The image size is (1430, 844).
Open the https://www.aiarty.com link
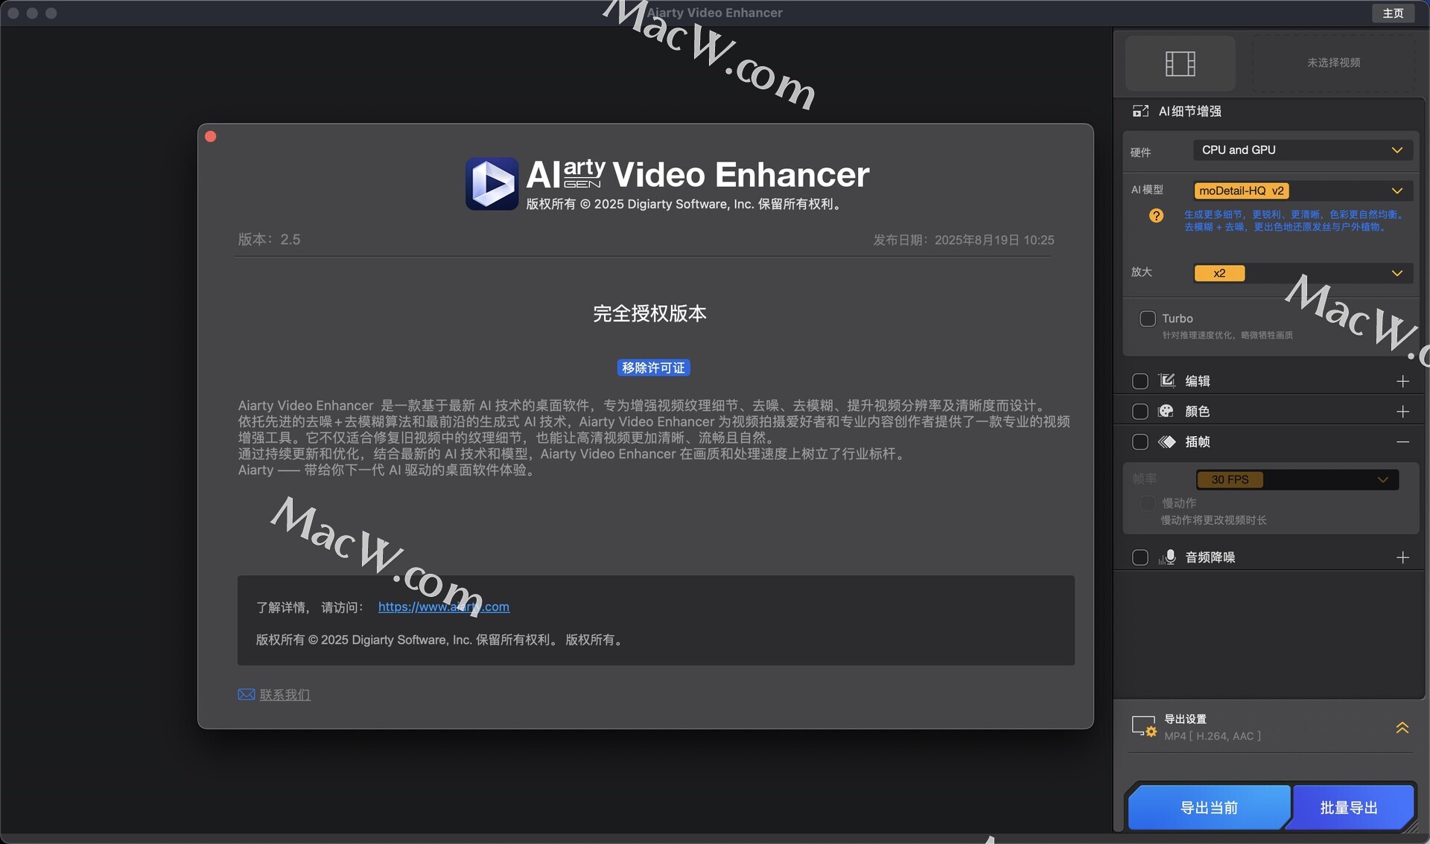[444, 607]
